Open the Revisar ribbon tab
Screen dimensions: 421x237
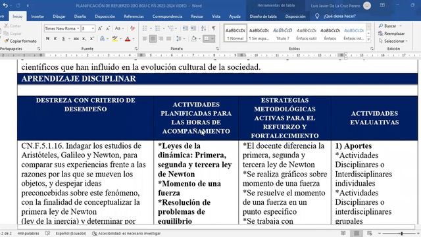pyautogui.click(x=197, y=16)
